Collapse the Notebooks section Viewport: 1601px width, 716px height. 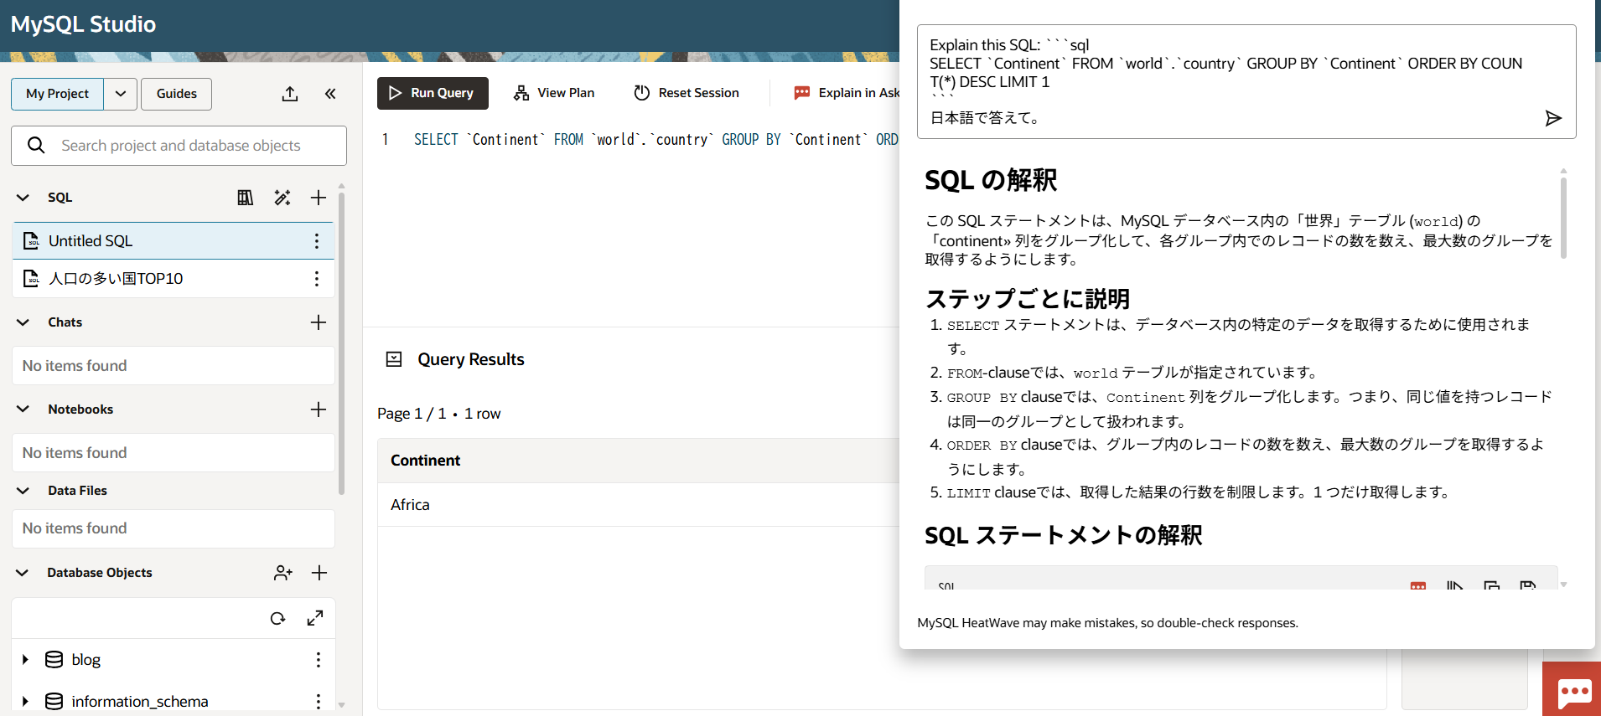pyautogui.click(x=23, y=410)
